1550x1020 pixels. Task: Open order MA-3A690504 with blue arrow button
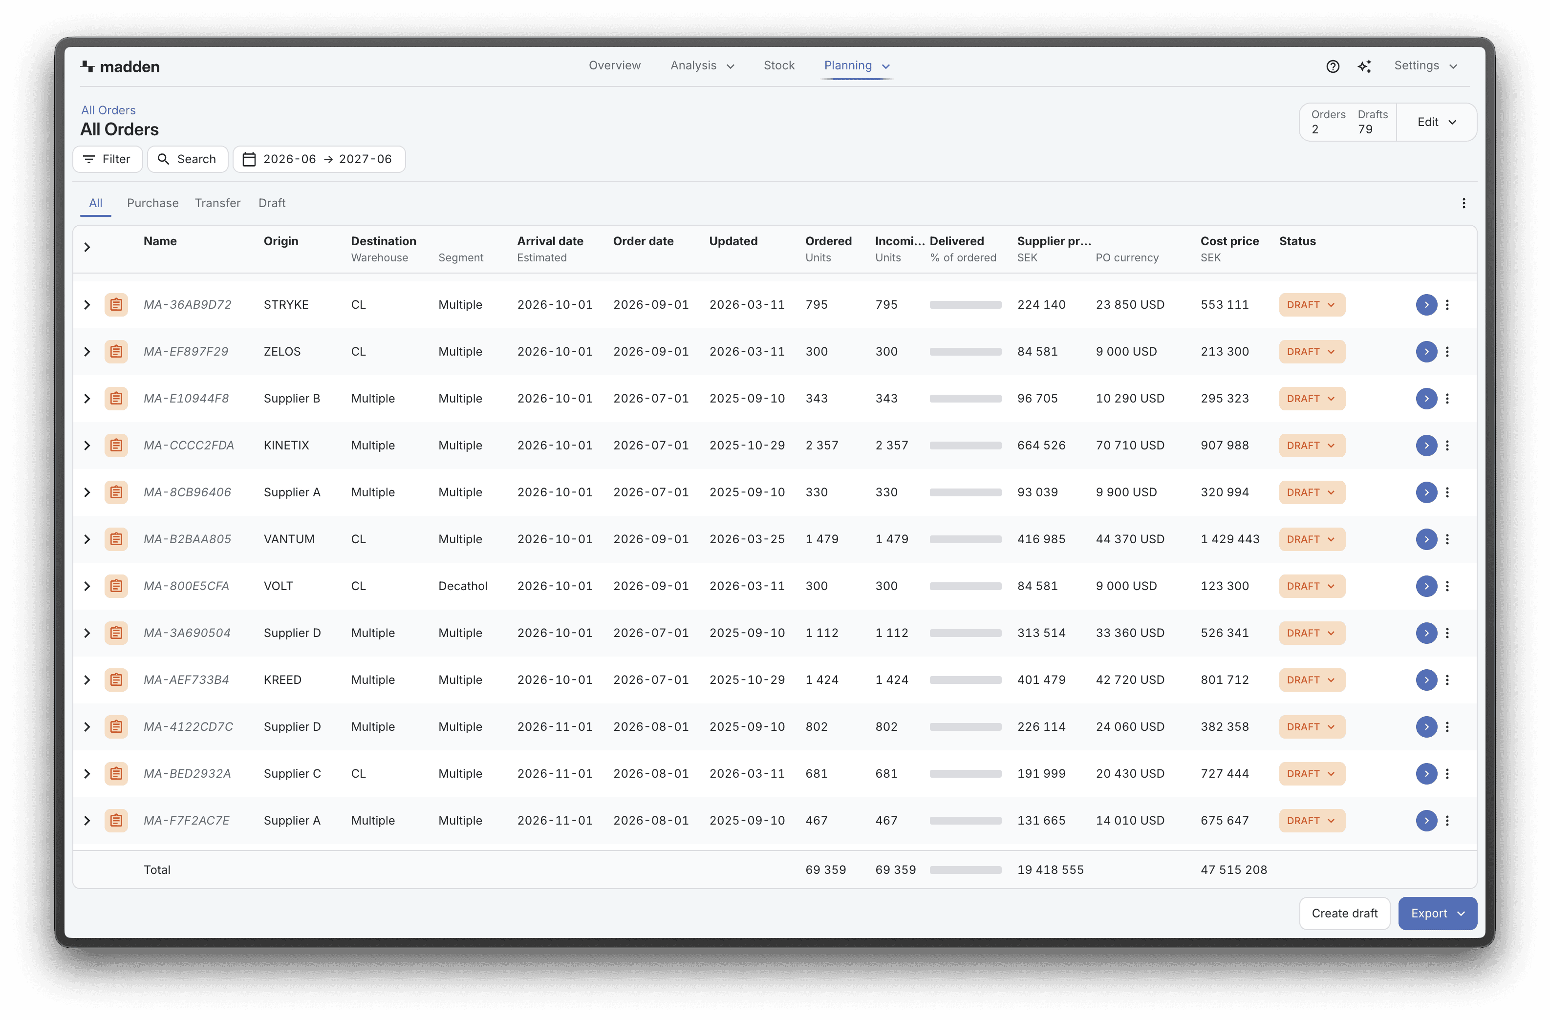[x=1426, y=633]
